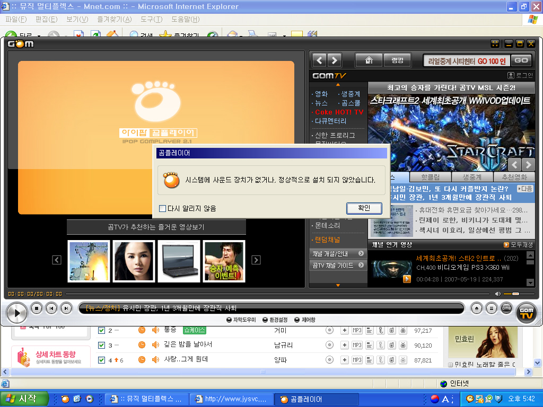
Task: Click 다음 next news button
Action: click(525, 189)
